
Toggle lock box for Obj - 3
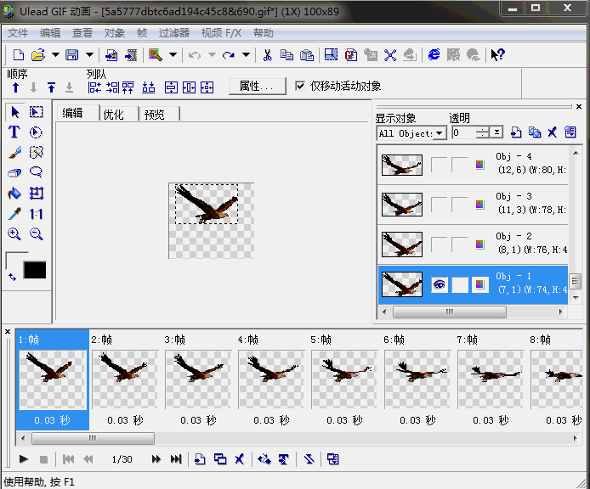tap(460, 205)
